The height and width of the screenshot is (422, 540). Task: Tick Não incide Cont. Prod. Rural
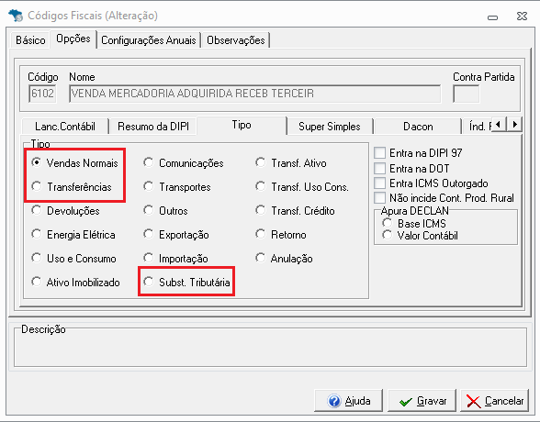point(379,198)
